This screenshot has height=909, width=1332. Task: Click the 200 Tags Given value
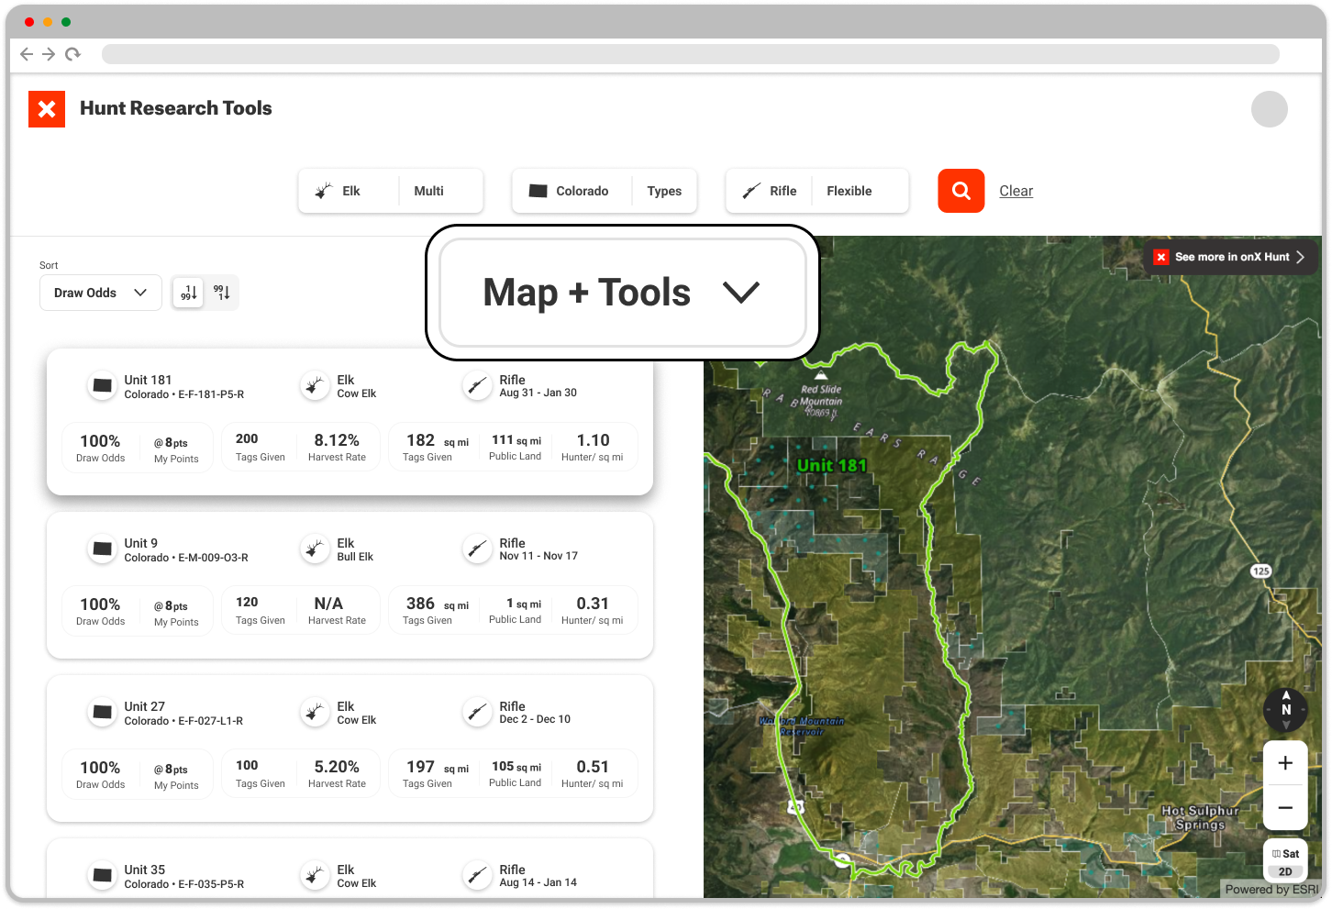(247, 438)
